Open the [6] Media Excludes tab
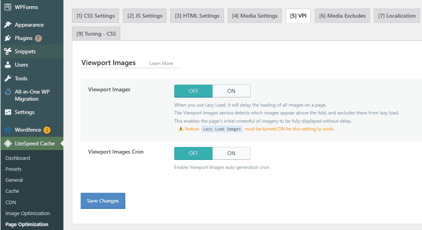 (342, 16)
